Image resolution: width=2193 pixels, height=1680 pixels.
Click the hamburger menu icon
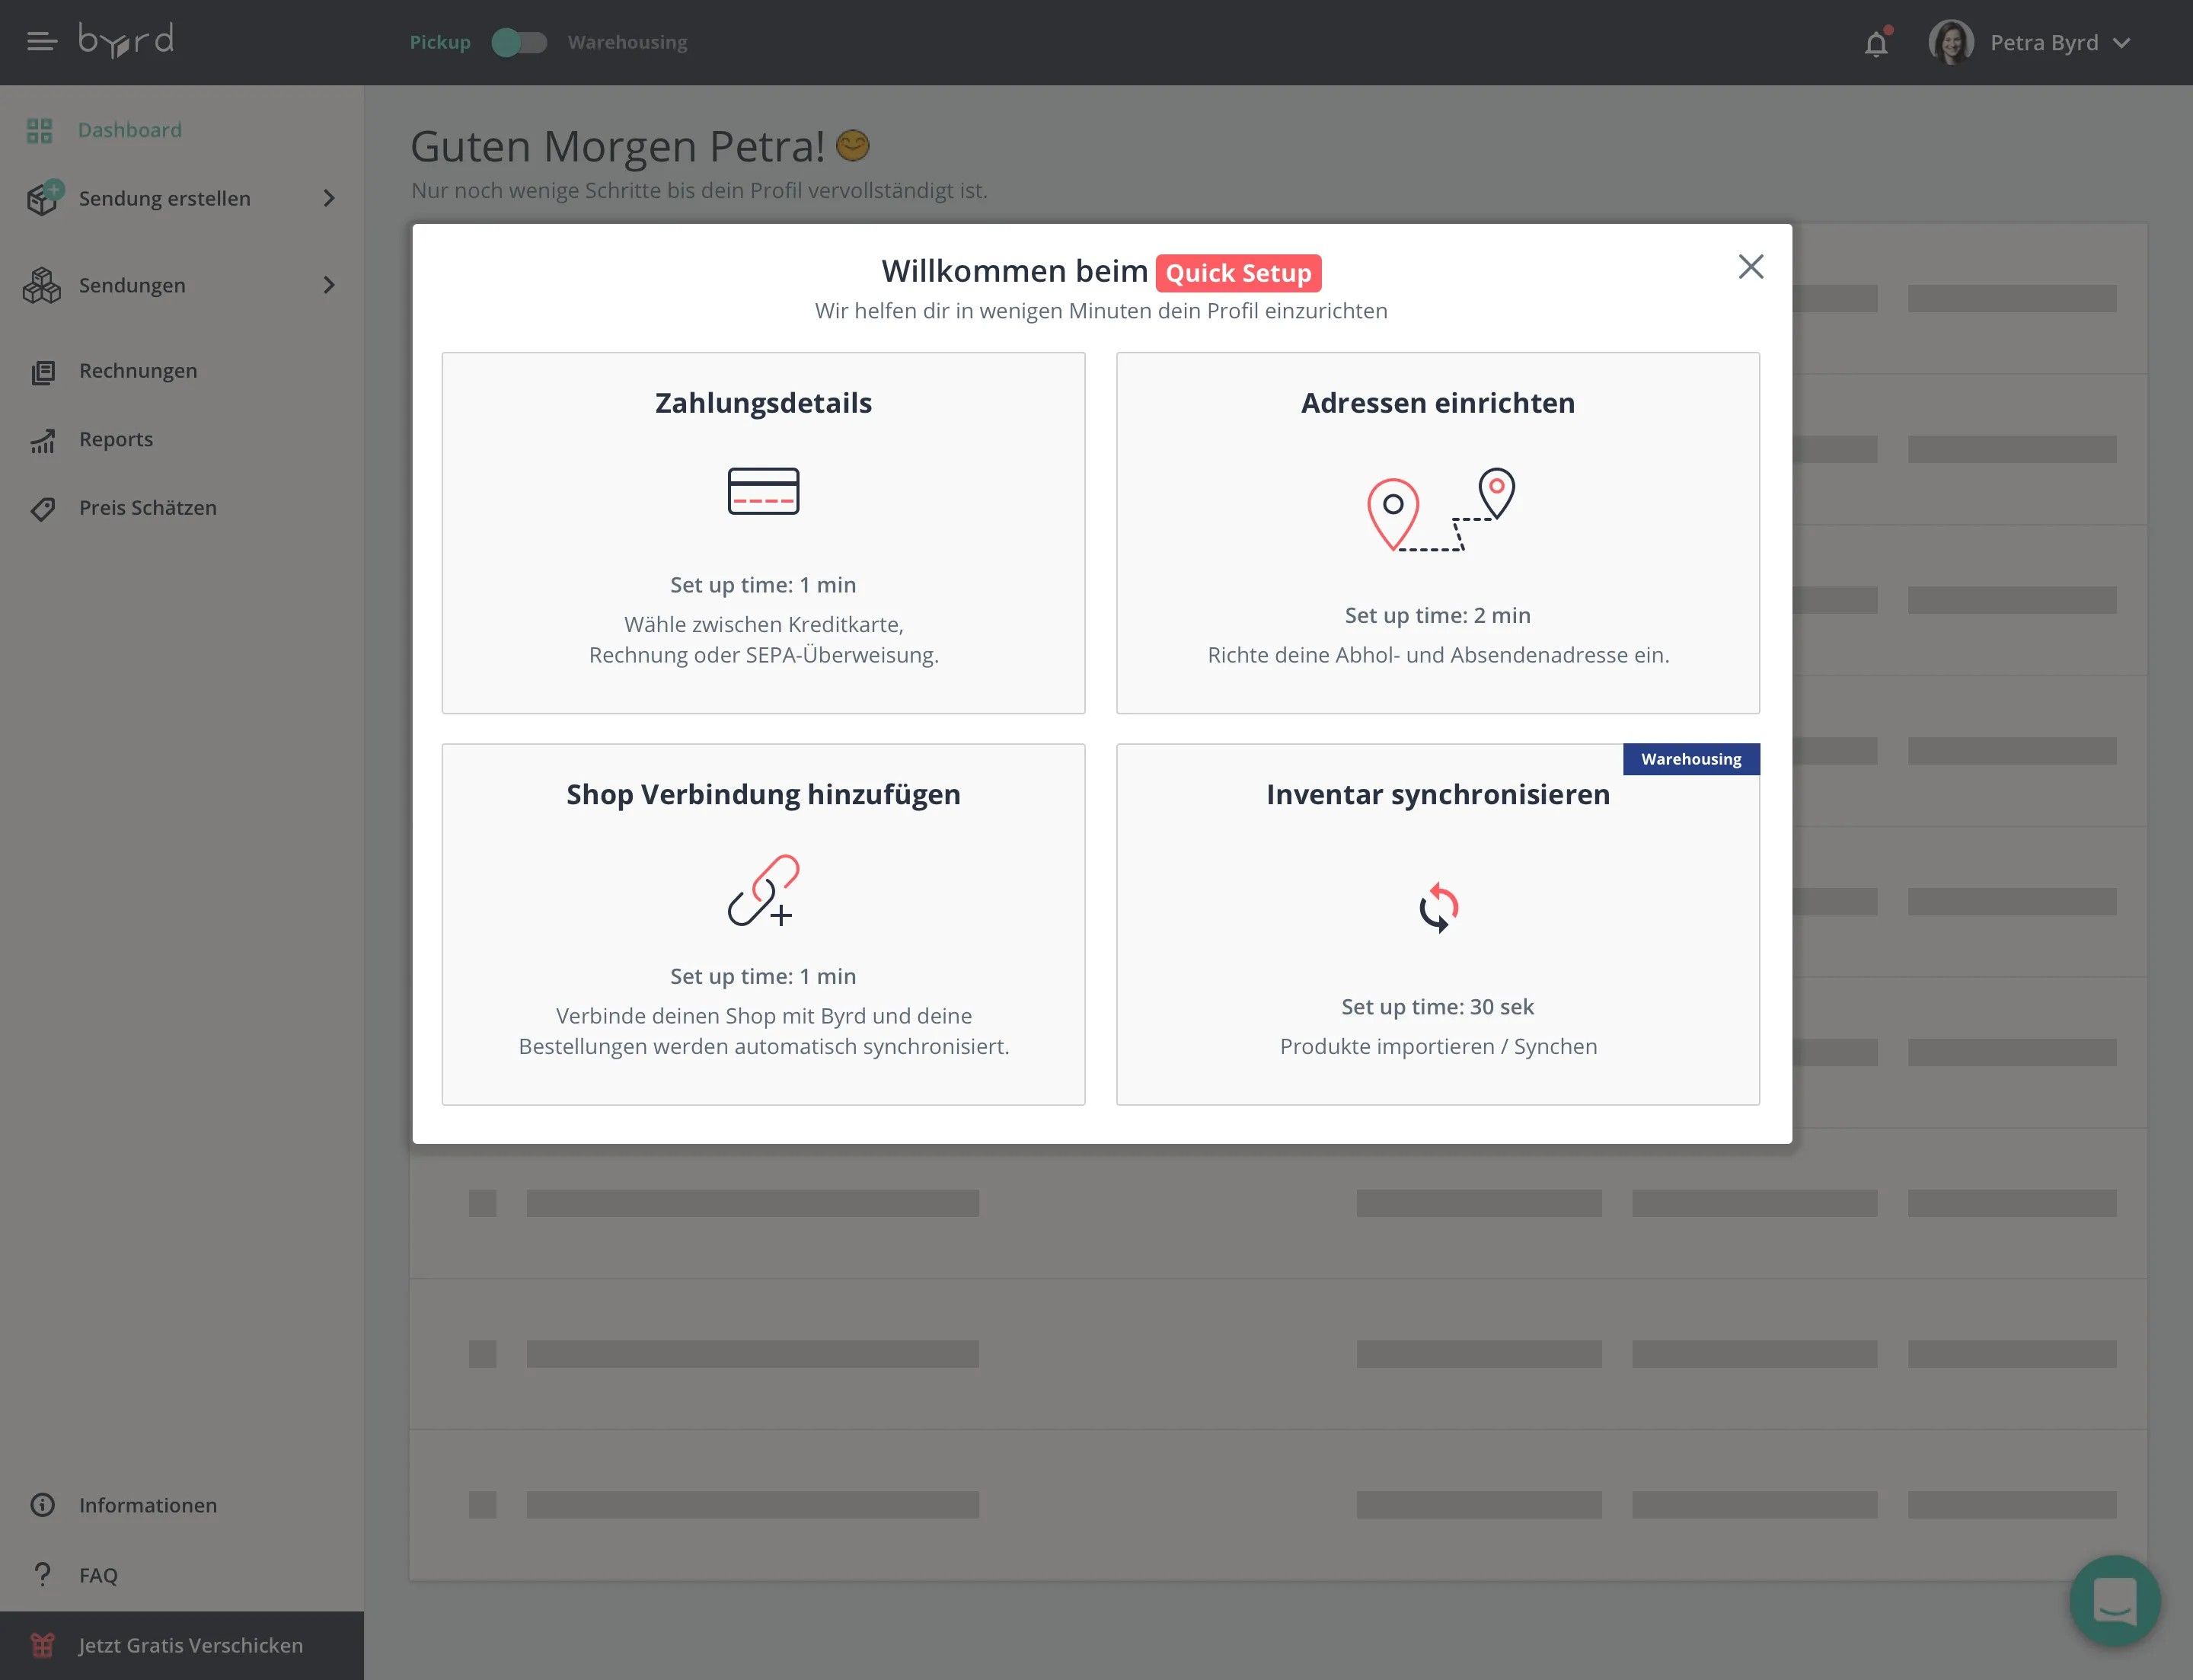41,42
